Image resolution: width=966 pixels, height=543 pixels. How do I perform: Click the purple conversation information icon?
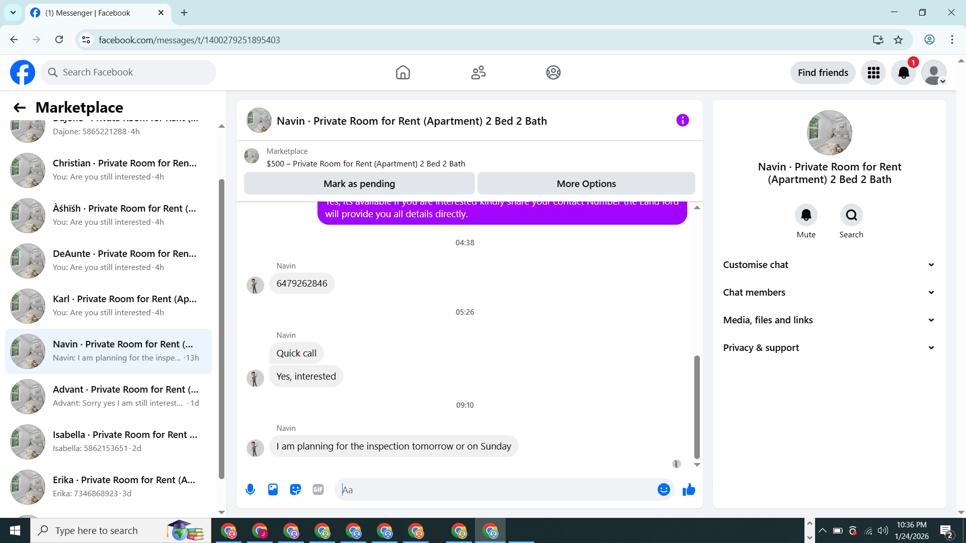click(682, 121)
